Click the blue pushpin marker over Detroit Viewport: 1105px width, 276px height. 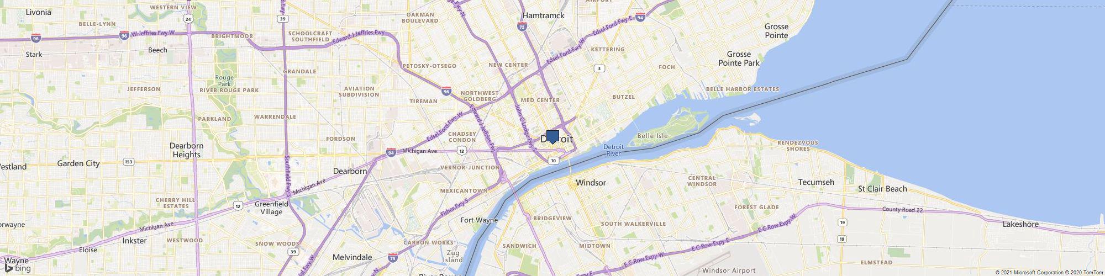(x=552, y=137)
